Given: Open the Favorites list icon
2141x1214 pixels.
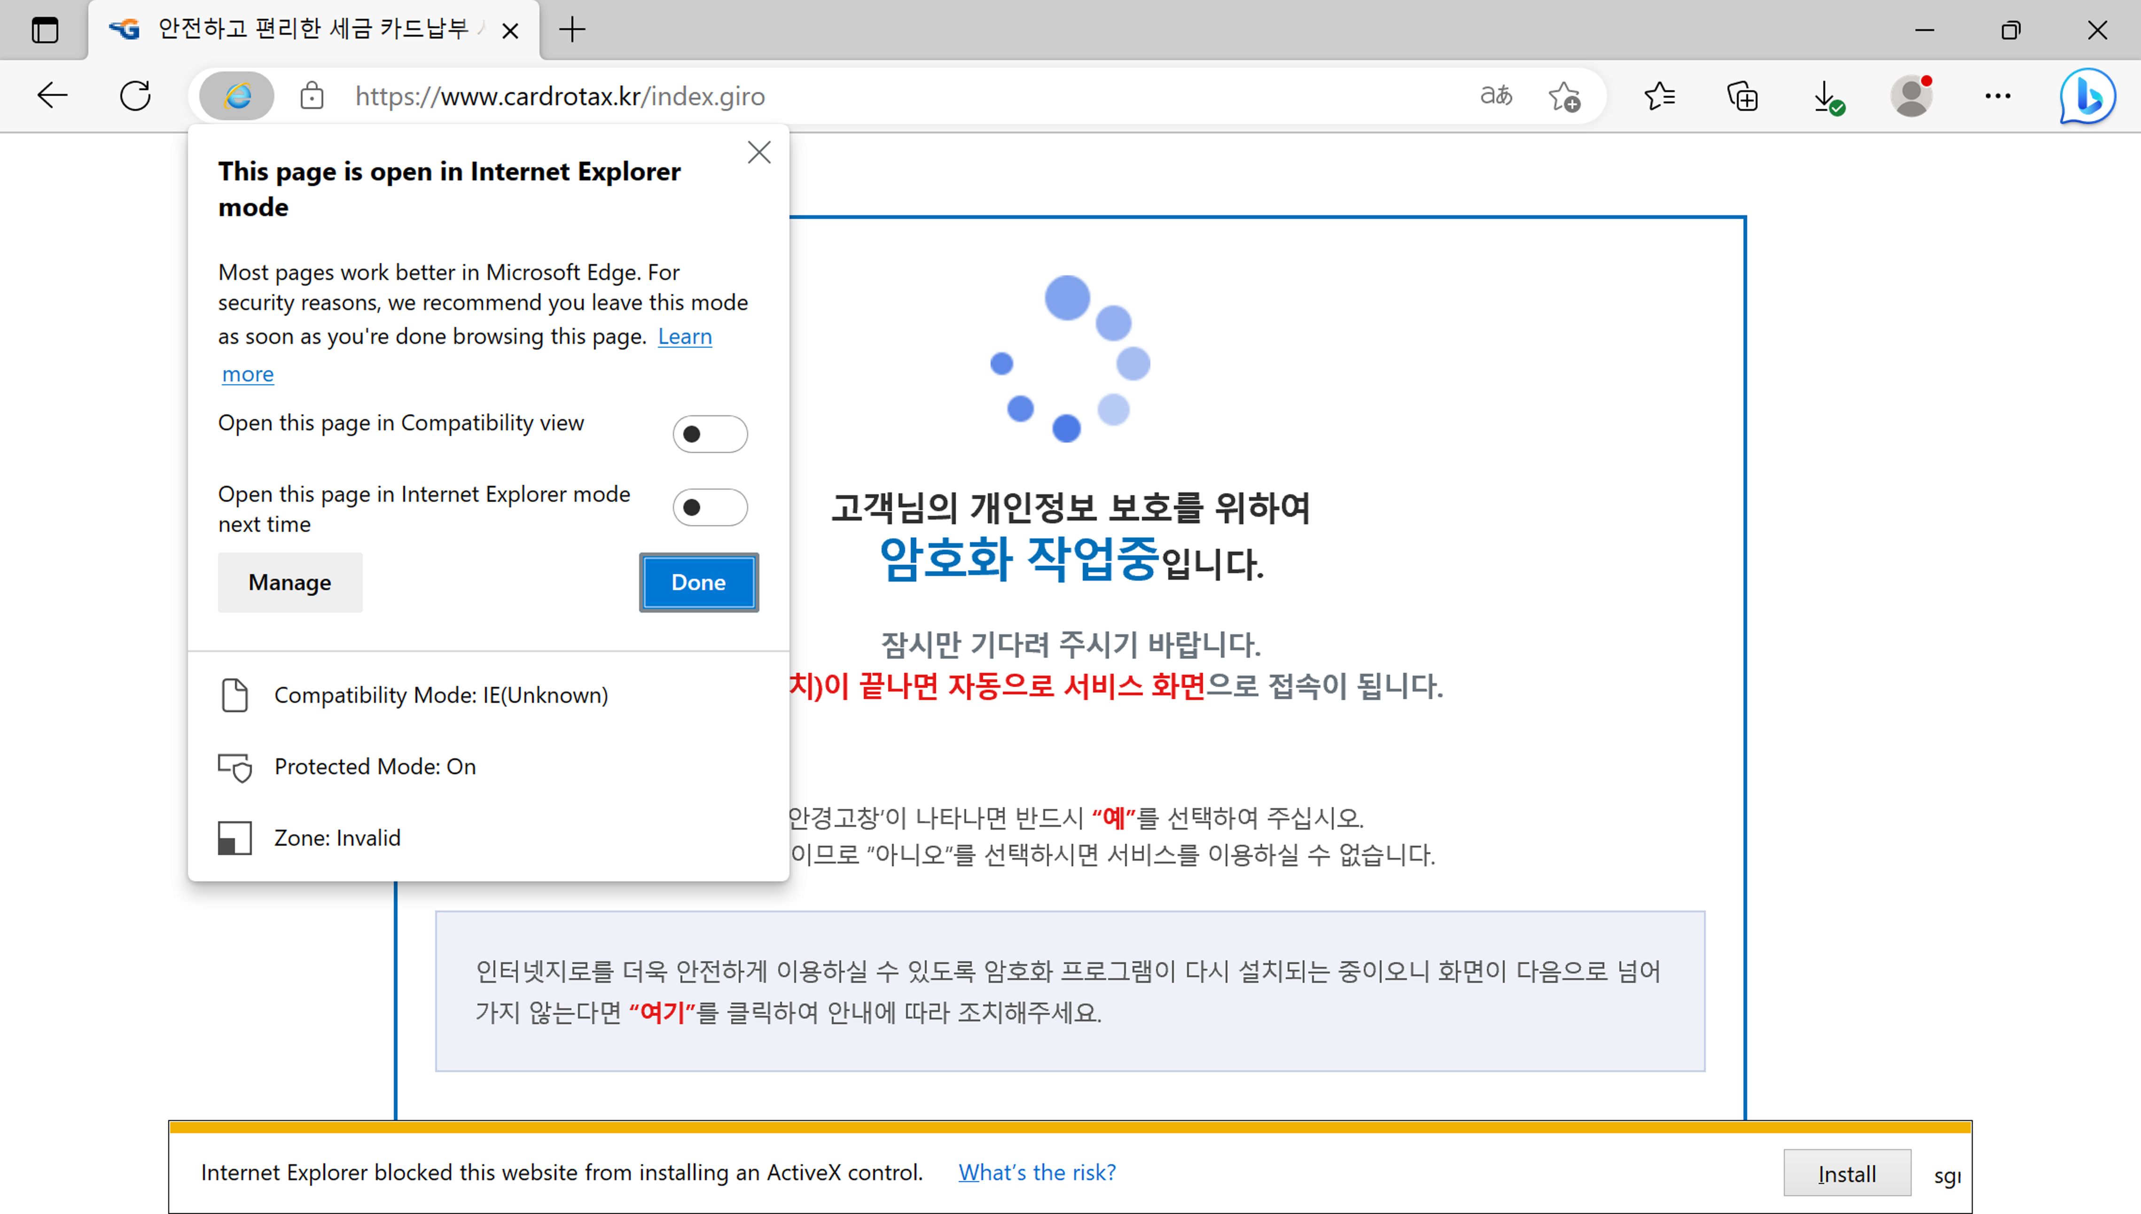Looking at the screenshot, I should coord(1659,97).
